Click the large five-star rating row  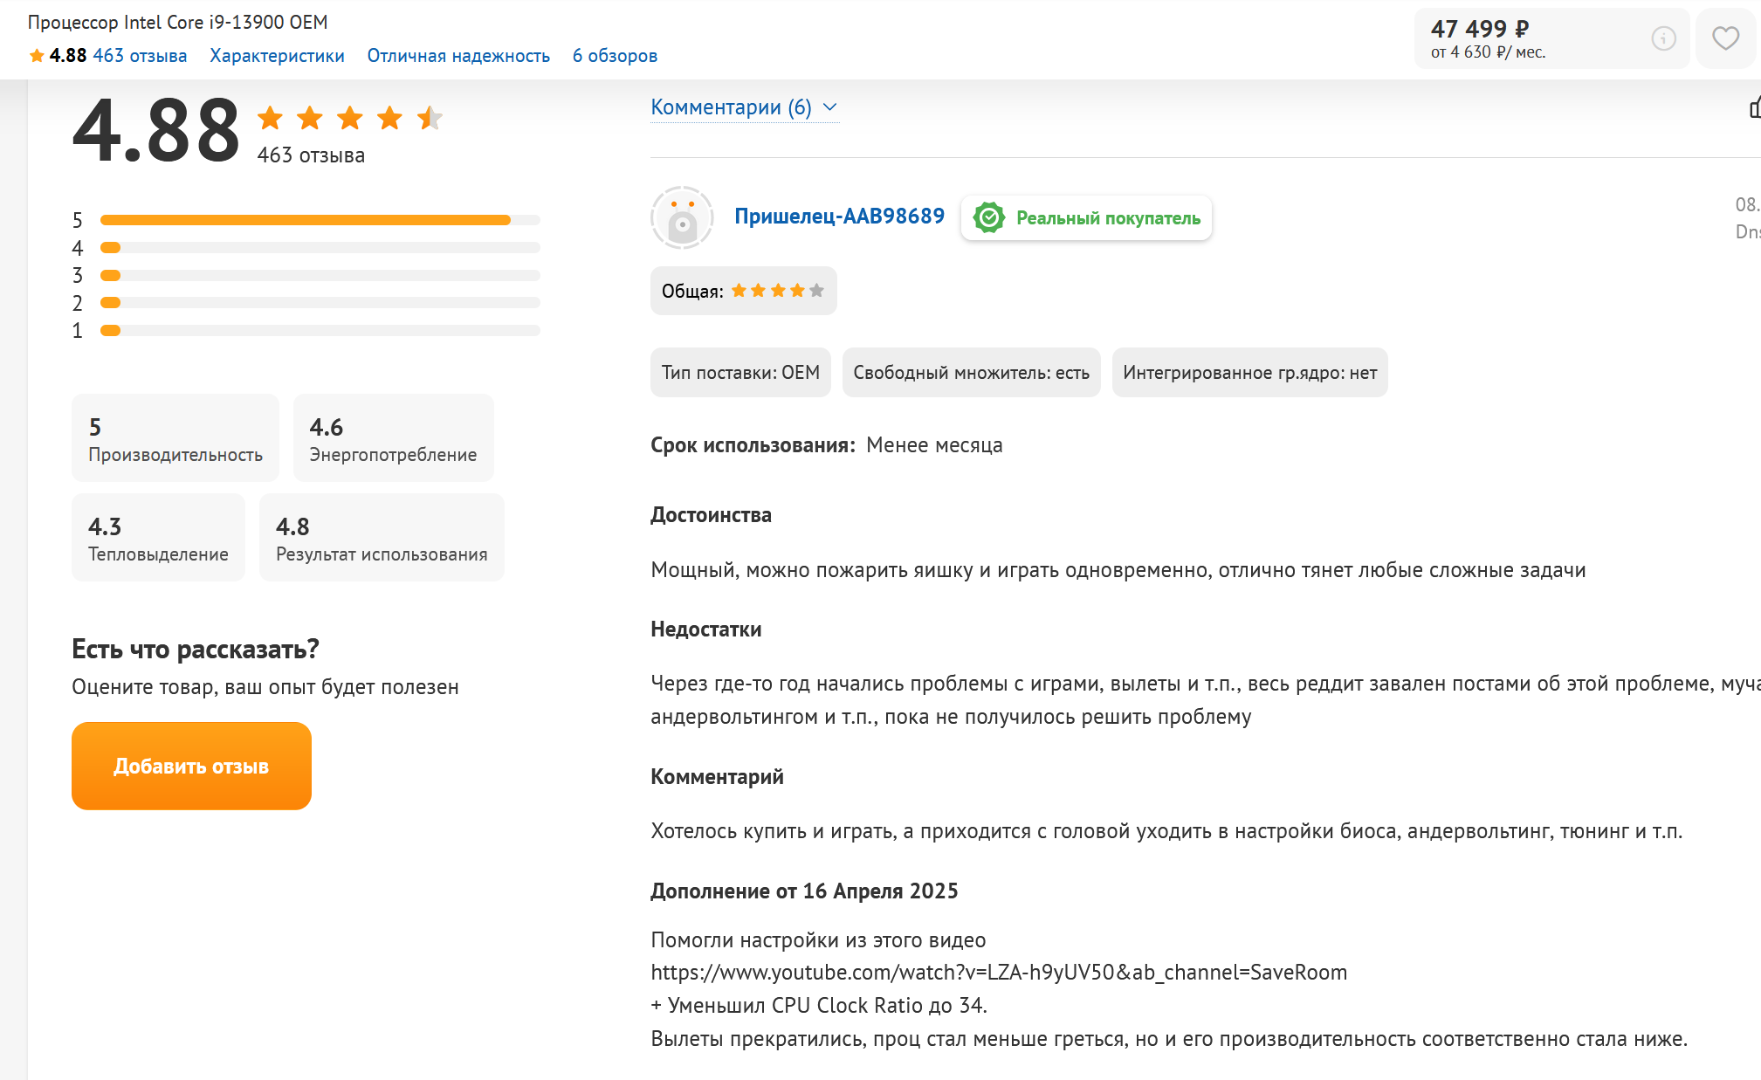click(x=350, y=118)
